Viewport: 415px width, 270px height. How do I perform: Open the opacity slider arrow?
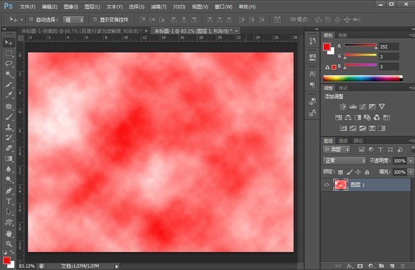411,161
